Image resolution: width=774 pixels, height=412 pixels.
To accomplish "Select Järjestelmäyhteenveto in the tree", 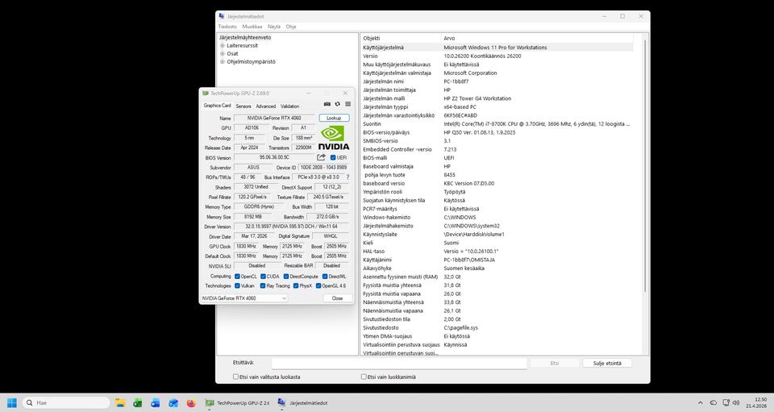I will (x=245, y=38).
